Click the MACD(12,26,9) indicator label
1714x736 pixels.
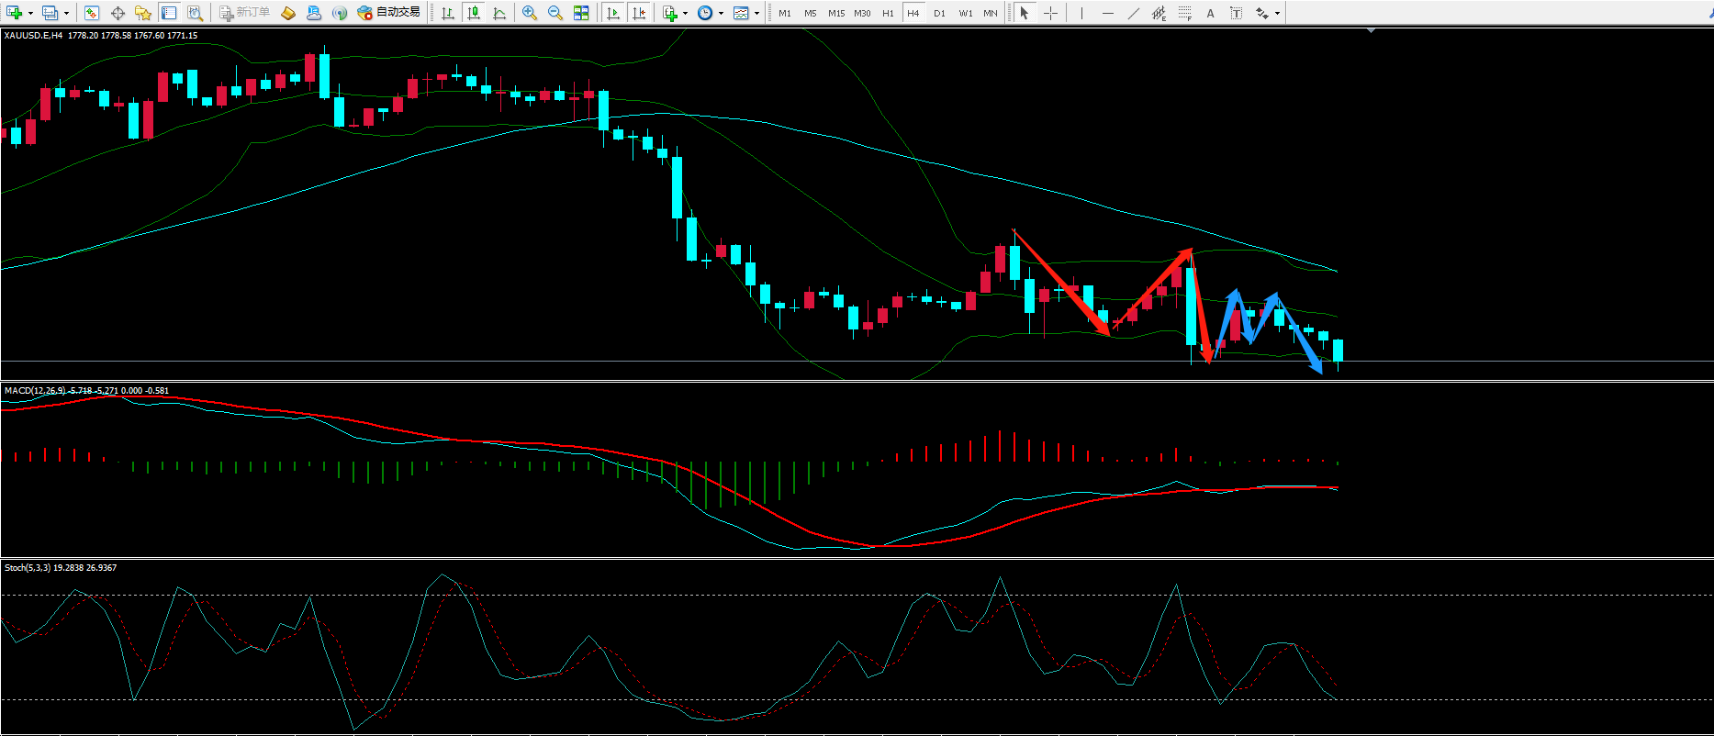click(35, 391)
